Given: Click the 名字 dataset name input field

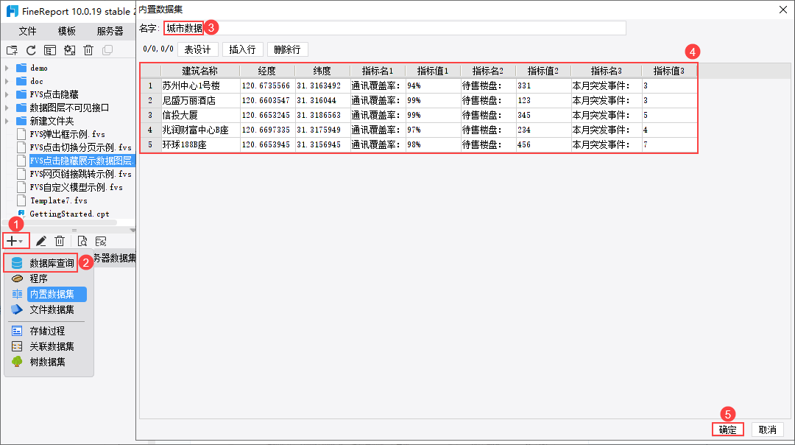Looking at the screenshot, I should click(395, 28).
